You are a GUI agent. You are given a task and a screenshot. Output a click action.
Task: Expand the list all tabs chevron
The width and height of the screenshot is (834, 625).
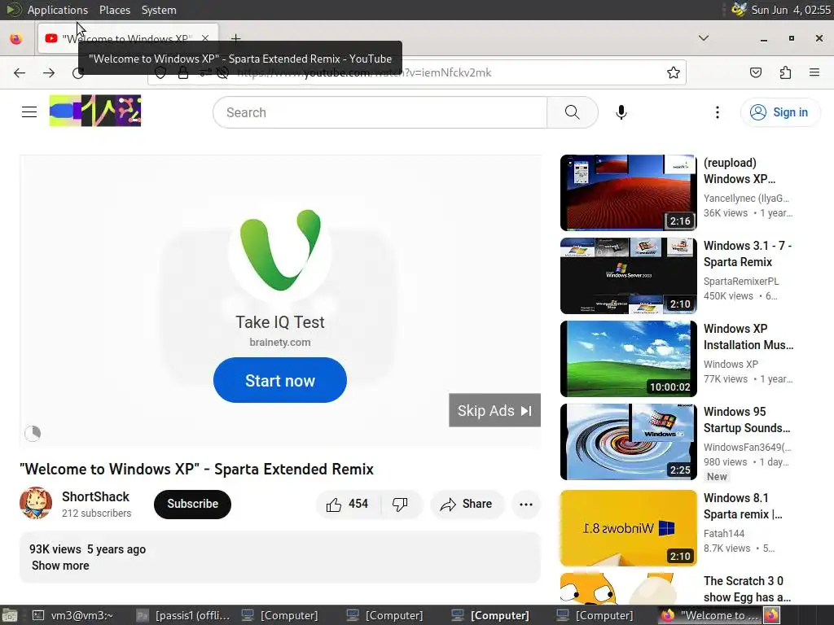pos(703,38)
